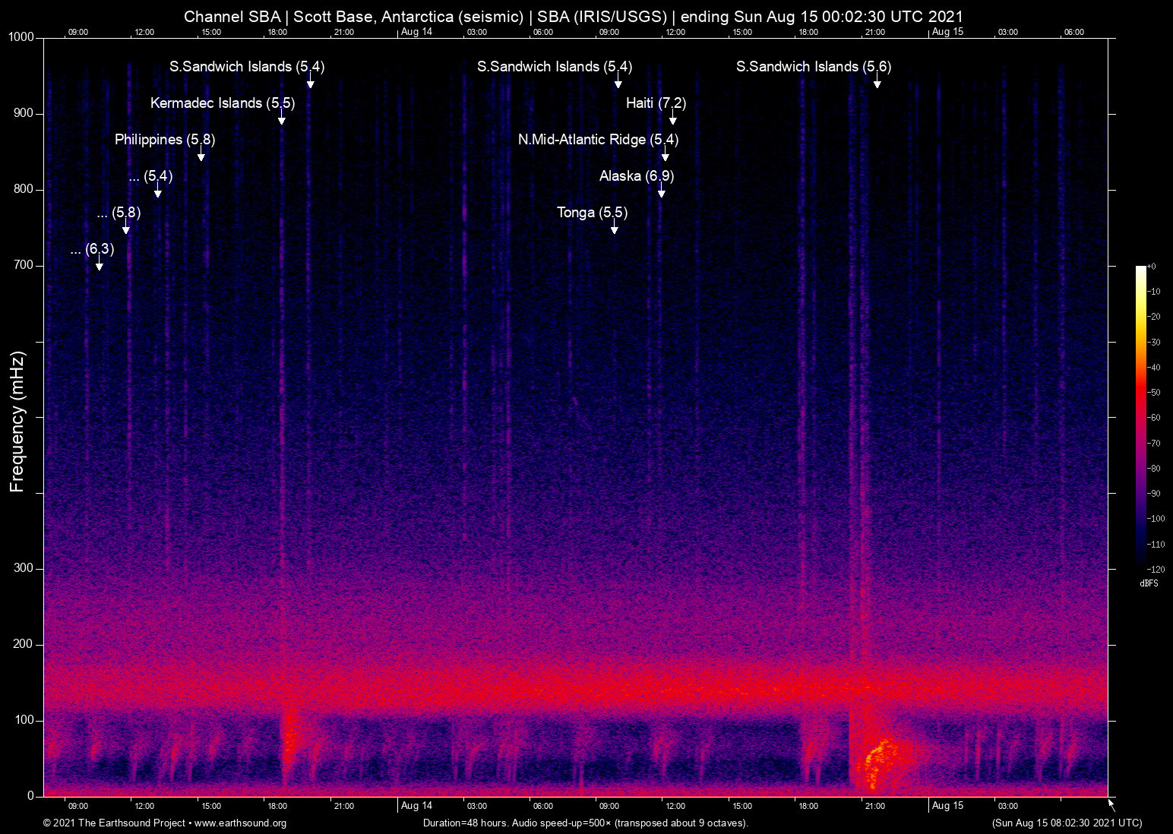1173x834 pixels.
Task: Click the Kermadec Islands (5.5) text label
Action: [x=222, y=103]
